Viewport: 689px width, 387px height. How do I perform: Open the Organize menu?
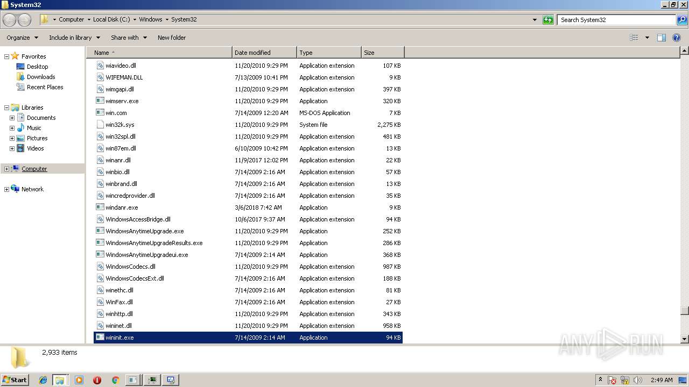pos(22,38)
